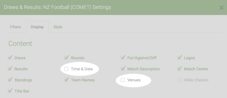Click the Time & Date label
227x98 pixels.
pyautogui.click(x=82, y=69)
